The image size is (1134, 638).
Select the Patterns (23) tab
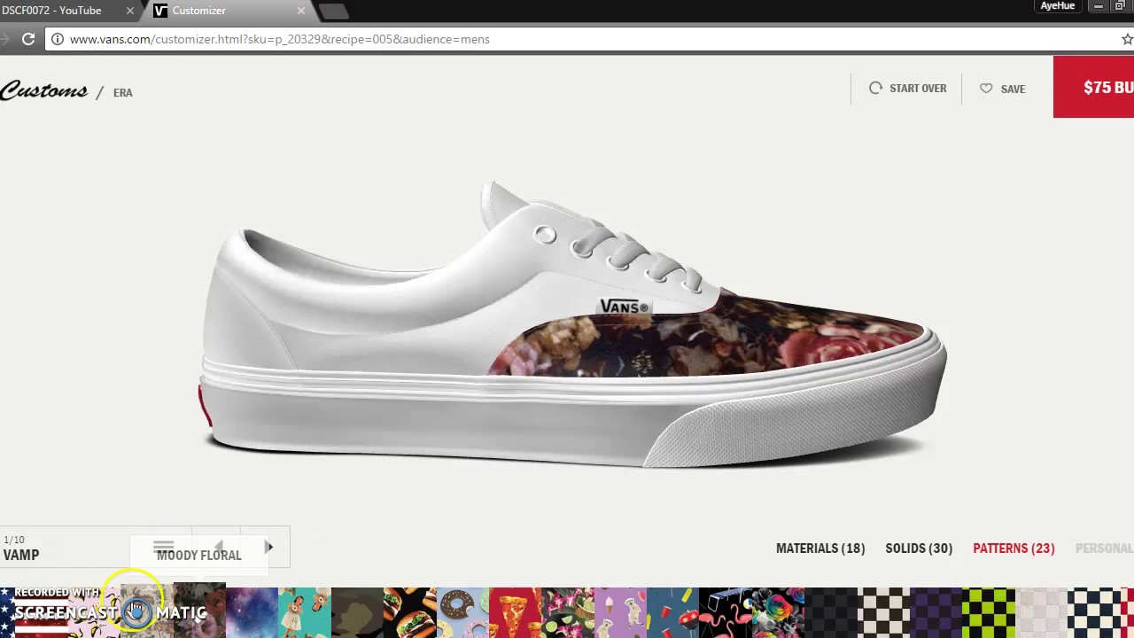pyautogui.click(x=1014, y=549)
